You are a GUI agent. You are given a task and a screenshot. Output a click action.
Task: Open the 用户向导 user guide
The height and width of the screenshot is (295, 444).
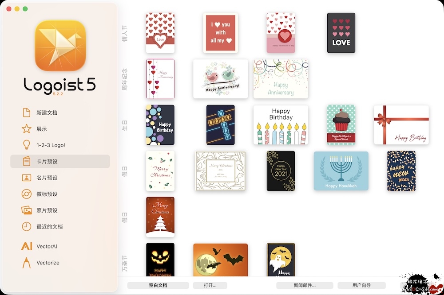[x=361, y=286]
